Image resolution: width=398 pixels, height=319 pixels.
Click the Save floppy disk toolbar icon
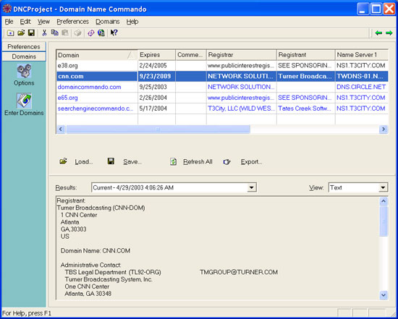click(31, 33)
